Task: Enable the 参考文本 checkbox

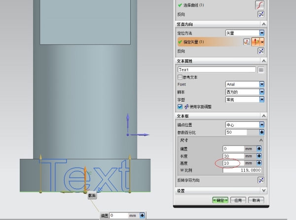Action: (180, 77)
